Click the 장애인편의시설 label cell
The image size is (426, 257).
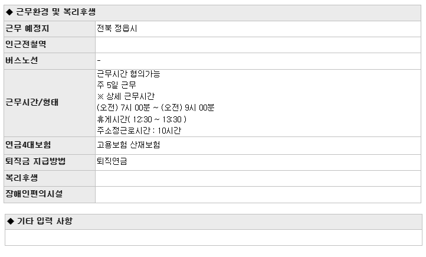(x=50, y=195)
